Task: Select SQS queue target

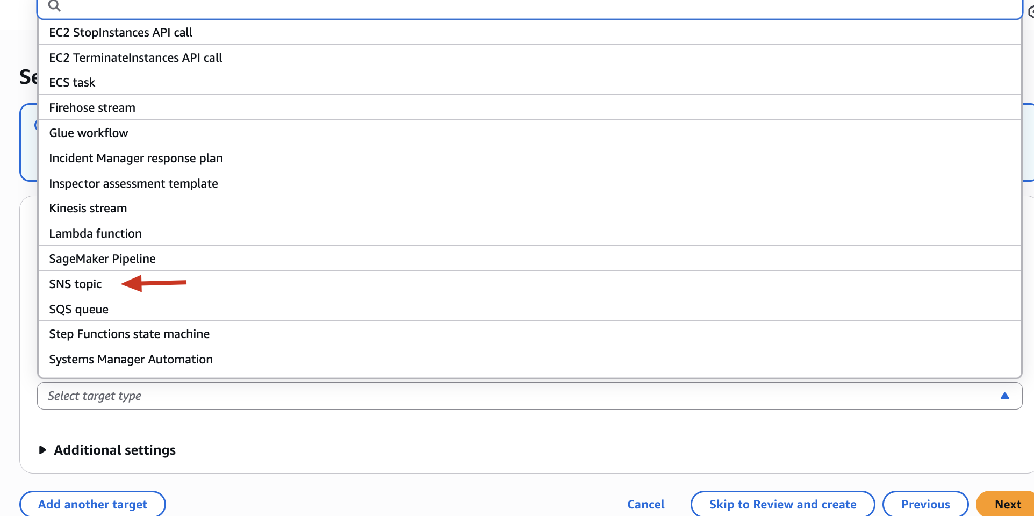Action: 78,309
